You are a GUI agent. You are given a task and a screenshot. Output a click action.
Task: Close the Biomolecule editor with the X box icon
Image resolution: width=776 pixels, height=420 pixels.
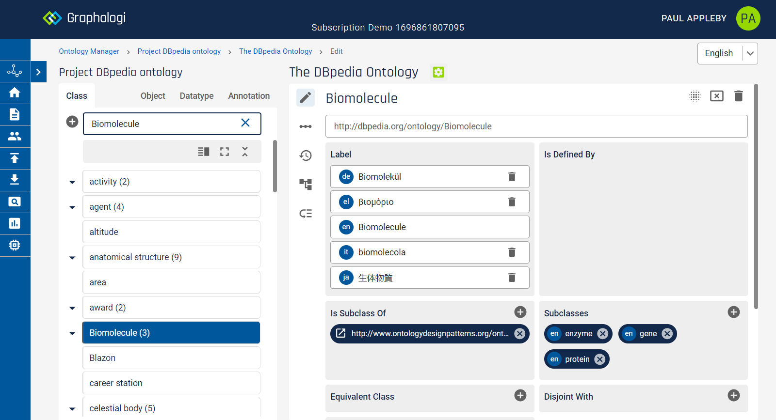point(716,96)
